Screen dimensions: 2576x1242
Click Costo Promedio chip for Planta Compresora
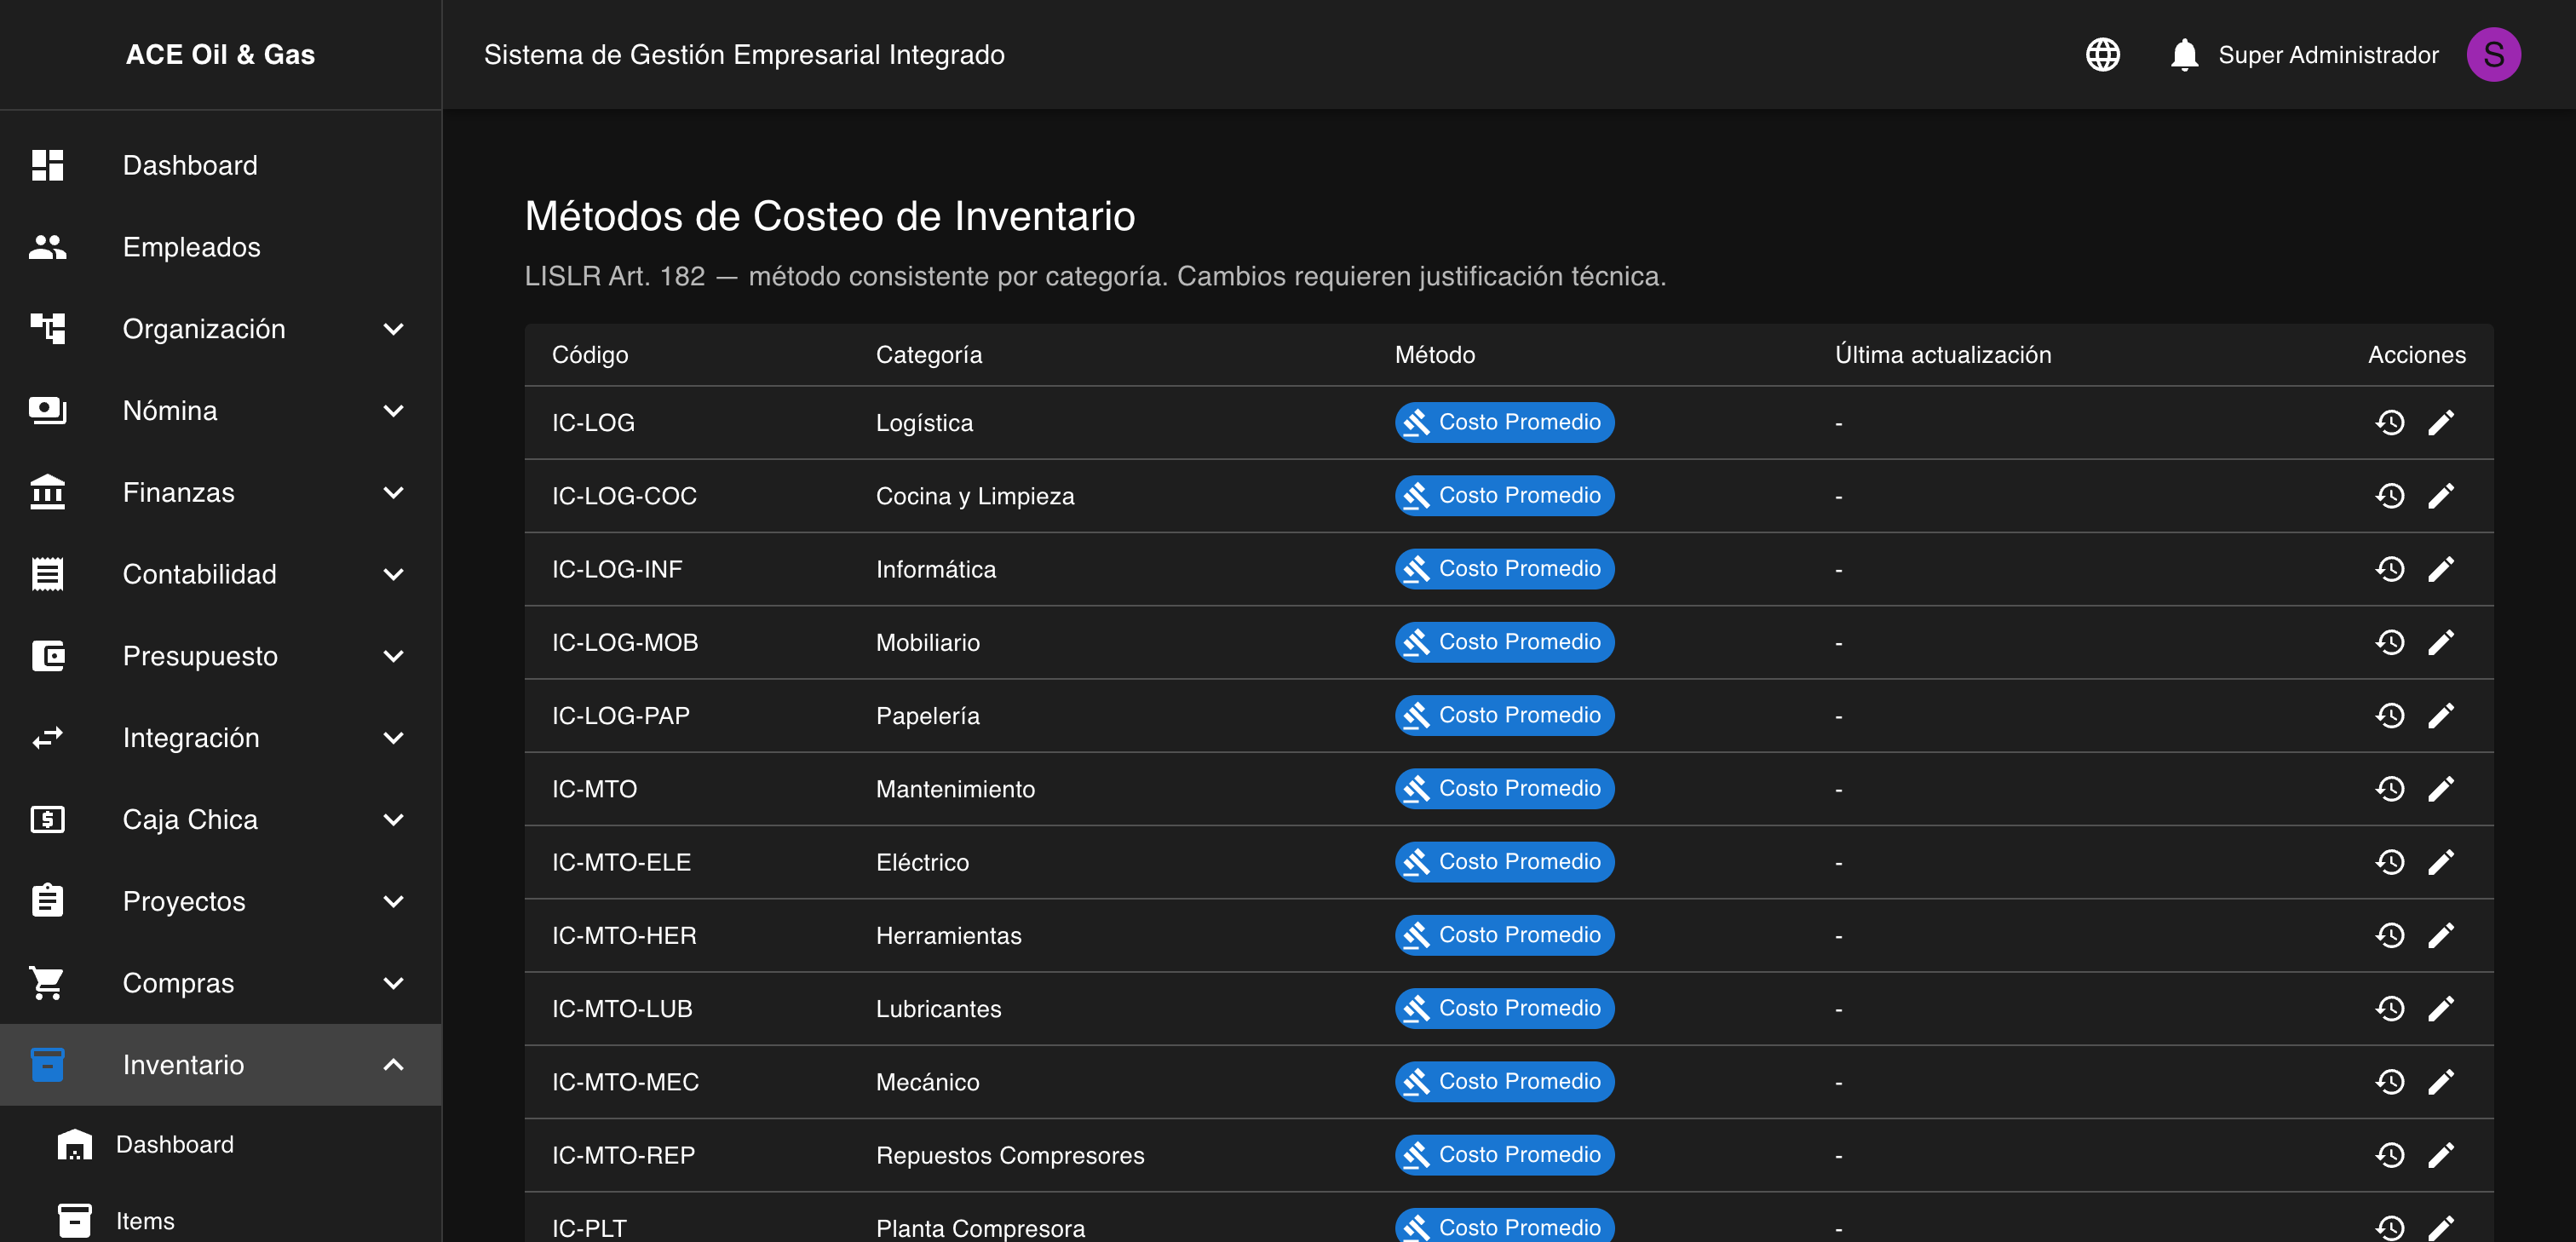tap(1504, 1226)
